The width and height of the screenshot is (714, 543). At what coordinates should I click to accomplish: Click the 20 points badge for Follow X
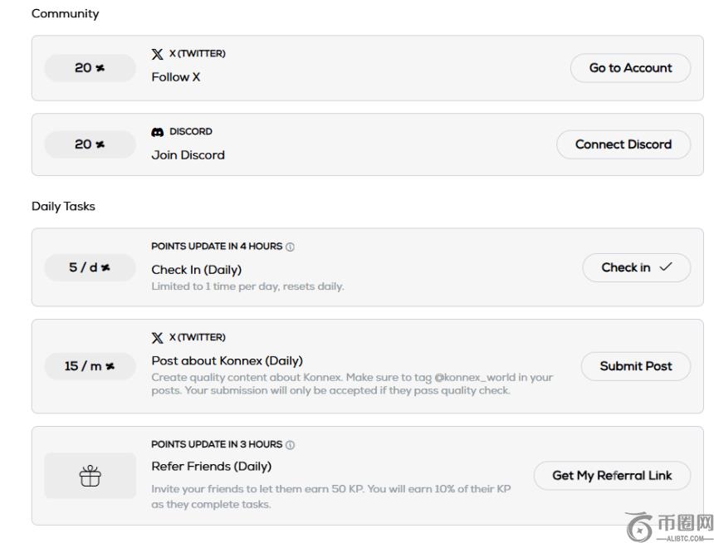point(90,68)
